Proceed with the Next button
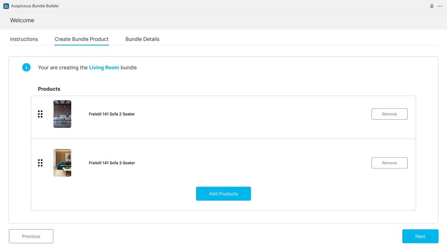Screen dimensions: 447x251 [420, 236]
